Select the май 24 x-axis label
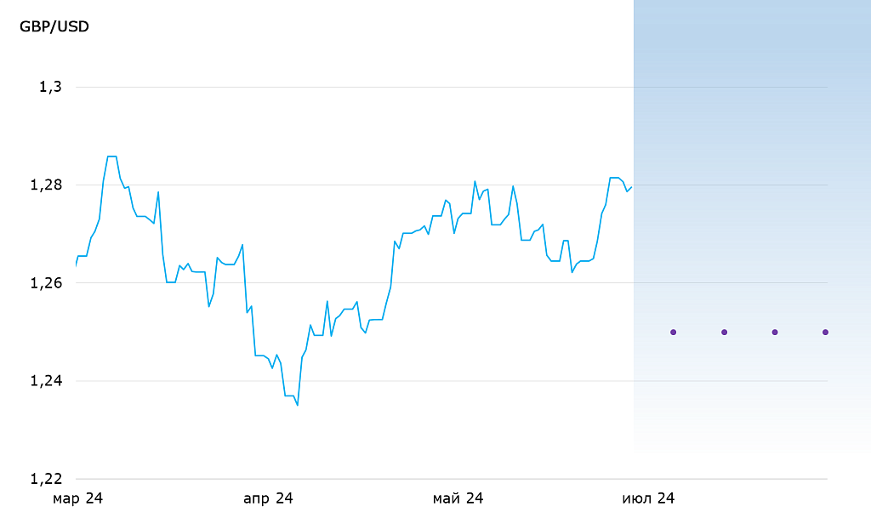Viewport: 871px width, 529px height. (x=458, y=499)
